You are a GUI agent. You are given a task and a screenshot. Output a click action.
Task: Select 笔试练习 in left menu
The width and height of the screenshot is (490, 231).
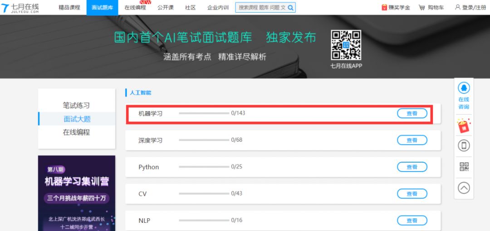(77, 106)
